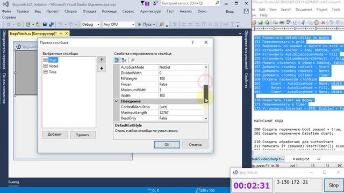Click Stop button in Stop Watch window
344x193 pixels.
point(333,185)
